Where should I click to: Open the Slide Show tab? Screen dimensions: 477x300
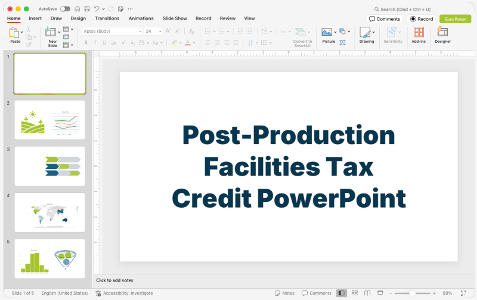[175, 18]
